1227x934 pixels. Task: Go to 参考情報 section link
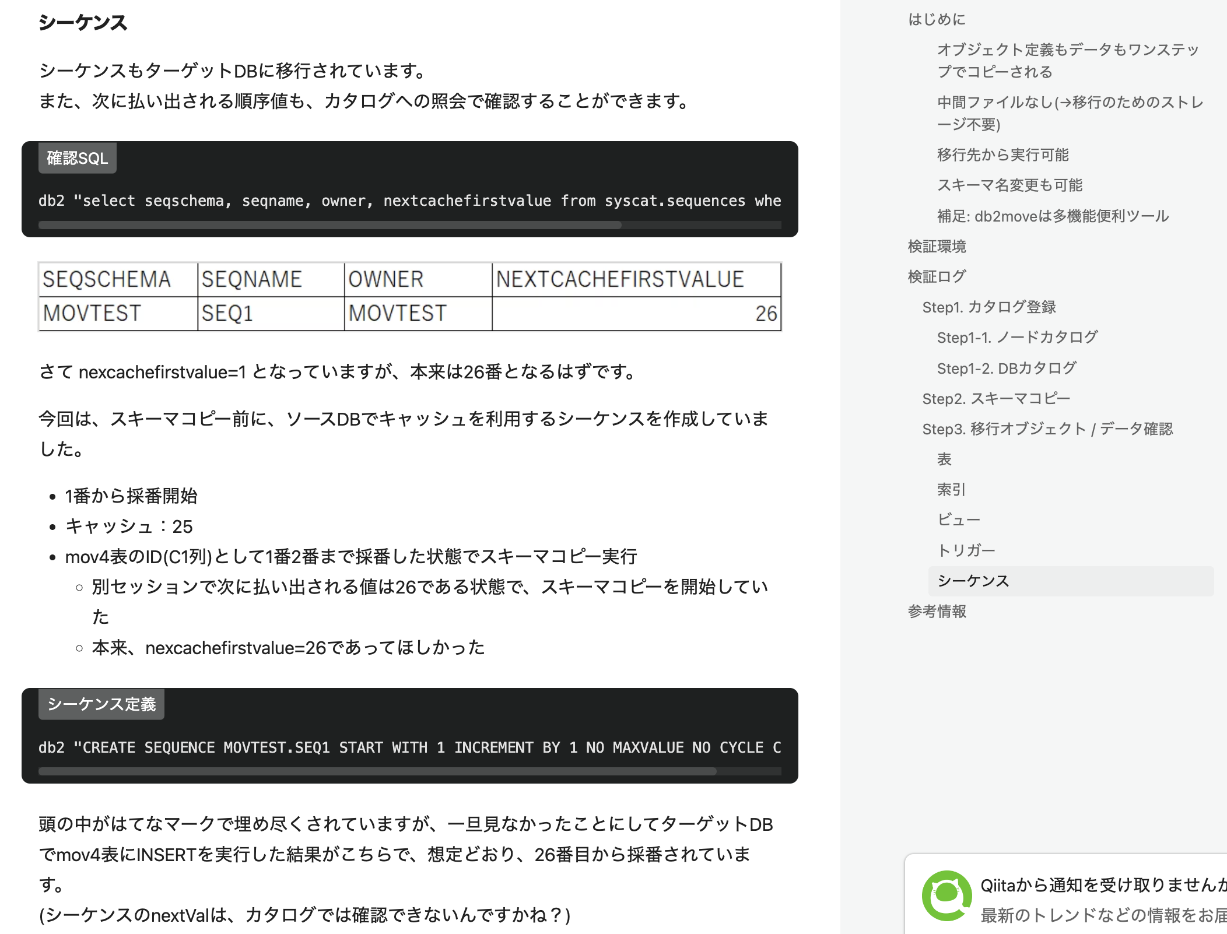(937, 611)
